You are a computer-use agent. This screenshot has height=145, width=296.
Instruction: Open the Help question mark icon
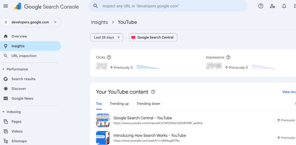tap(261, 6)
